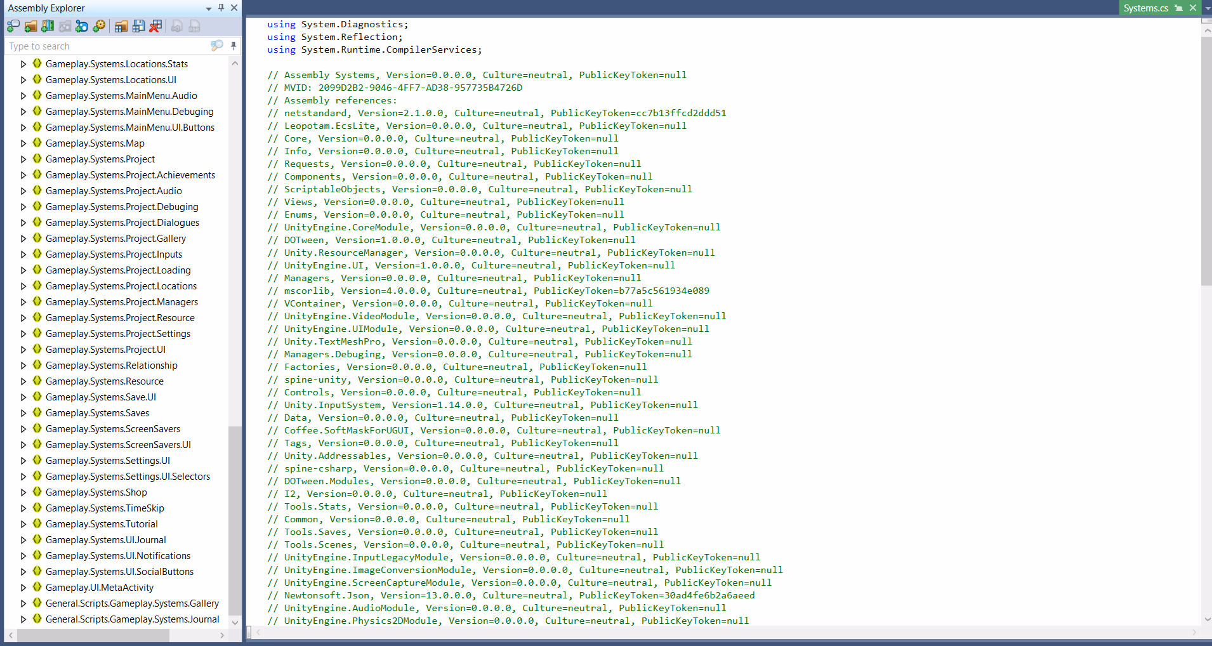The image size is (1212, 646).
Task: Click the blue bubble add icon in toolbar
Action: tap(82, 26)
